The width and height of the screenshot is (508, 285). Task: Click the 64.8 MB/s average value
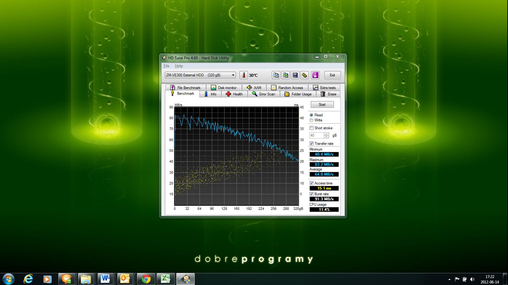324,174
